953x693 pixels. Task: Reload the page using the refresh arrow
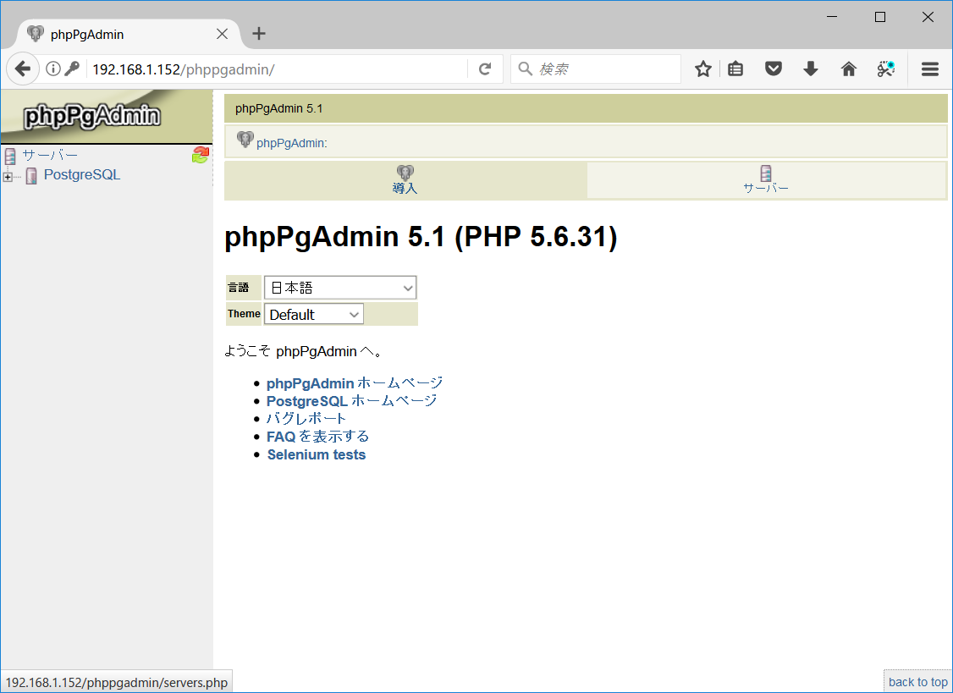click(x=485, y=69)
